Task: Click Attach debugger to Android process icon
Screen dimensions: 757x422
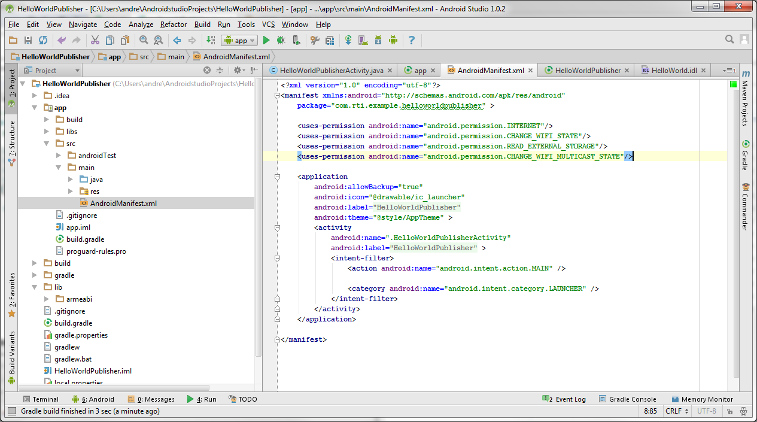Action: point(296,40)
